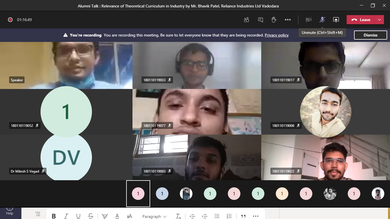390x219 pixels.
Task: Click the red Leave call button
Action: click(x=361, y=20)
